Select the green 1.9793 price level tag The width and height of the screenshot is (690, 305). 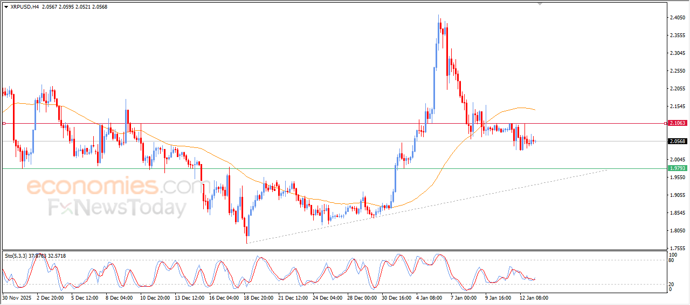677,168
